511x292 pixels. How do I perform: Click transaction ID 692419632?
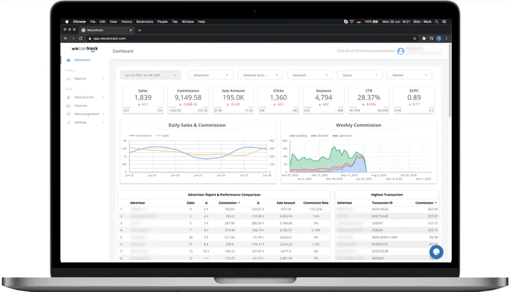point(380,209)
